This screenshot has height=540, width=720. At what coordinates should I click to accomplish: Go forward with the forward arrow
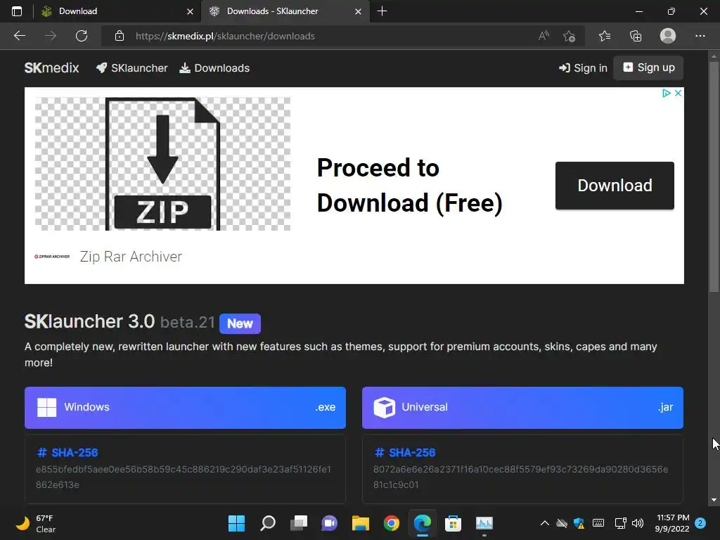click(x=51, y=36)
